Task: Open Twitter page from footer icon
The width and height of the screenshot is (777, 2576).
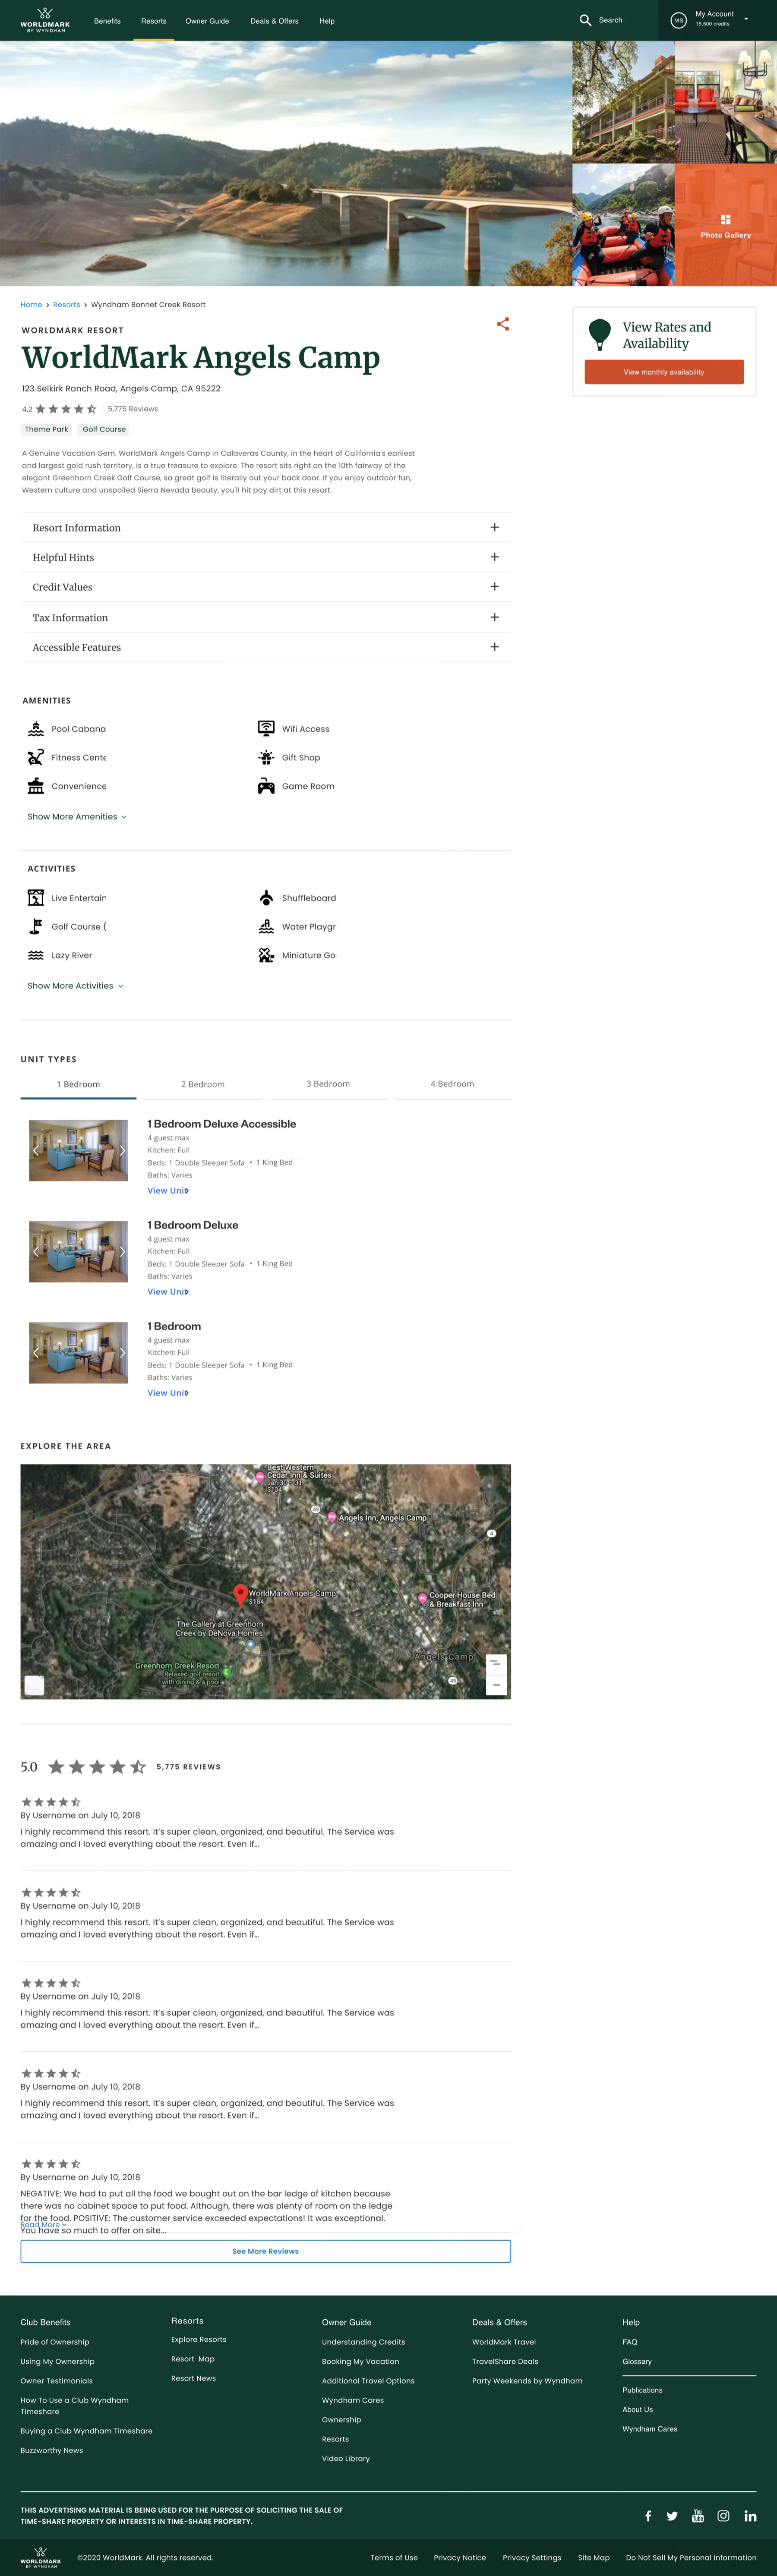Action: click(672, 2516)
